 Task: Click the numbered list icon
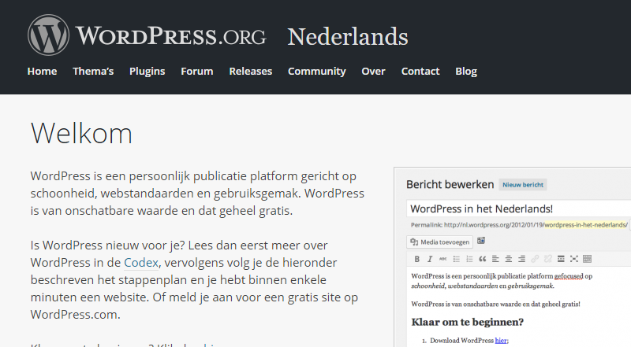pos(469,259)
